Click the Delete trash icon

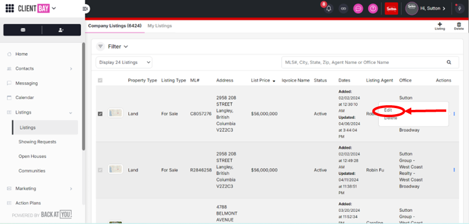tap(459, 26)
